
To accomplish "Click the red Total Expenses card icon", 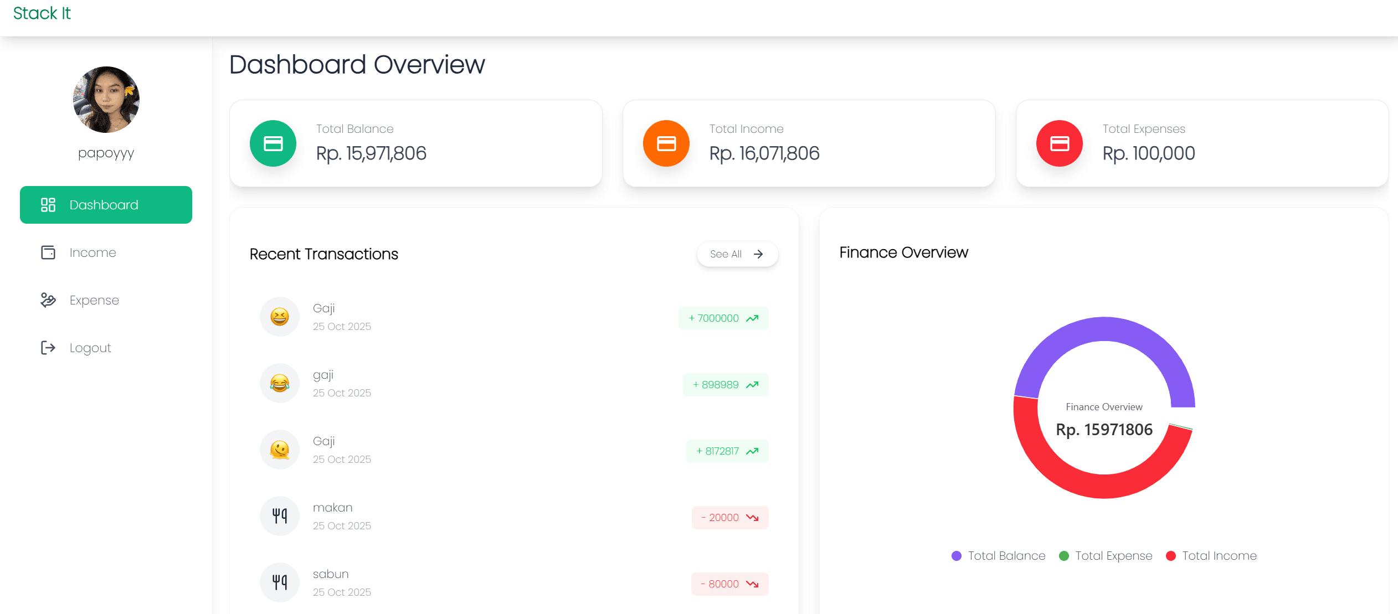I will pos(1058,143).
